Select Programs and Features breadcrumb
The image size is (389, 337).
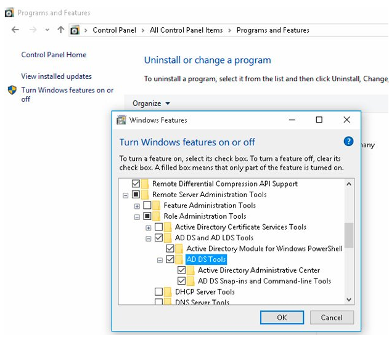pyautogui.click(x=273, y=30)
